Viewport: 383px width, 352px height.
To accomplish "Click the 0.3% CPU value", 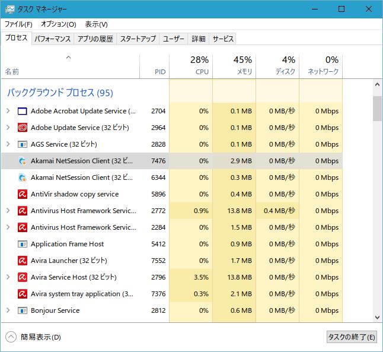I will click(201, 294).
